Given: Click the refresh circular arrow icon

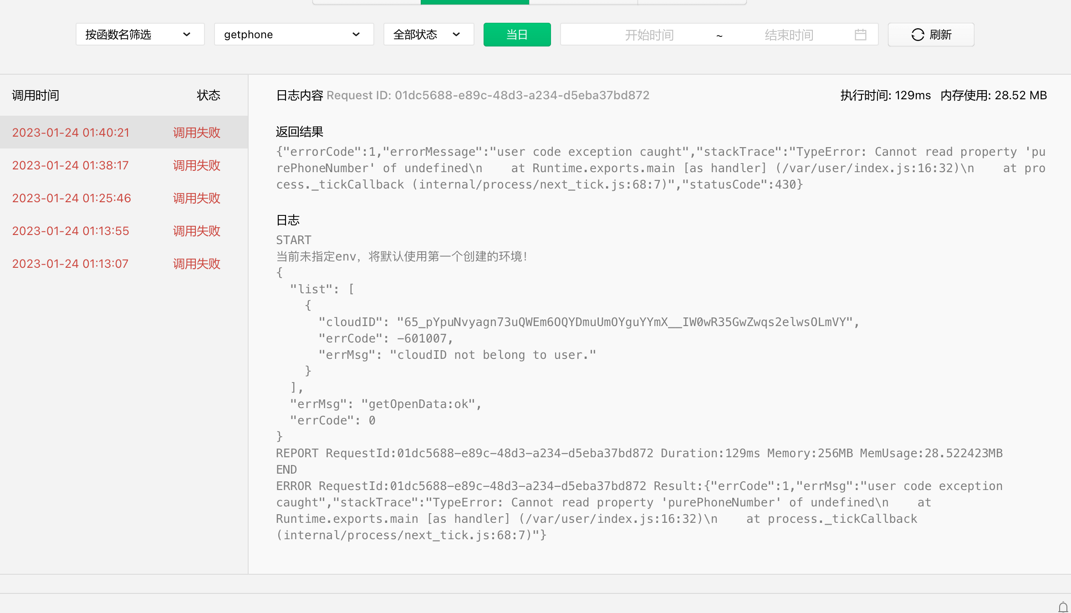Looking at the screenshot, I should pos(918,35).
